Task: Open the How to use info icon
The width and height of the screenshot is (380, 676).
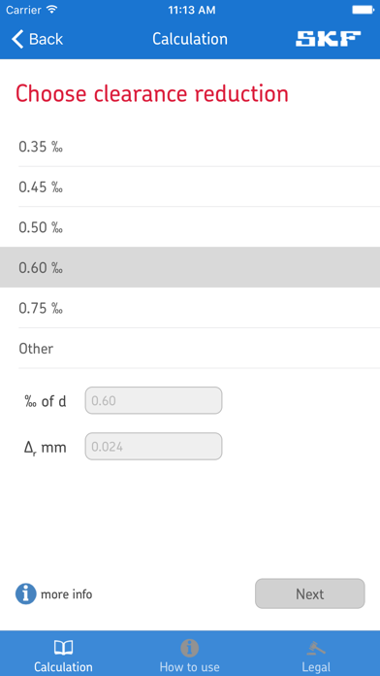Action: click(189, 648)
